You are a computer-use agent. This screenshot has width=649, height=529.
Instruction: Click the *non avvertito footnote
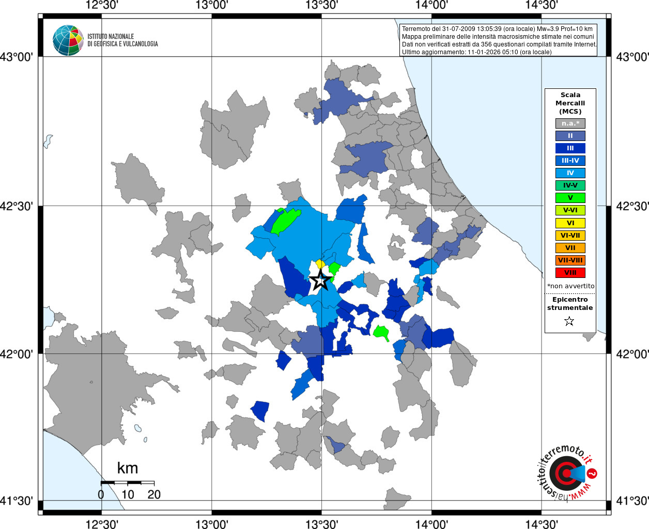pyautogui.click(x=570, y=286)
